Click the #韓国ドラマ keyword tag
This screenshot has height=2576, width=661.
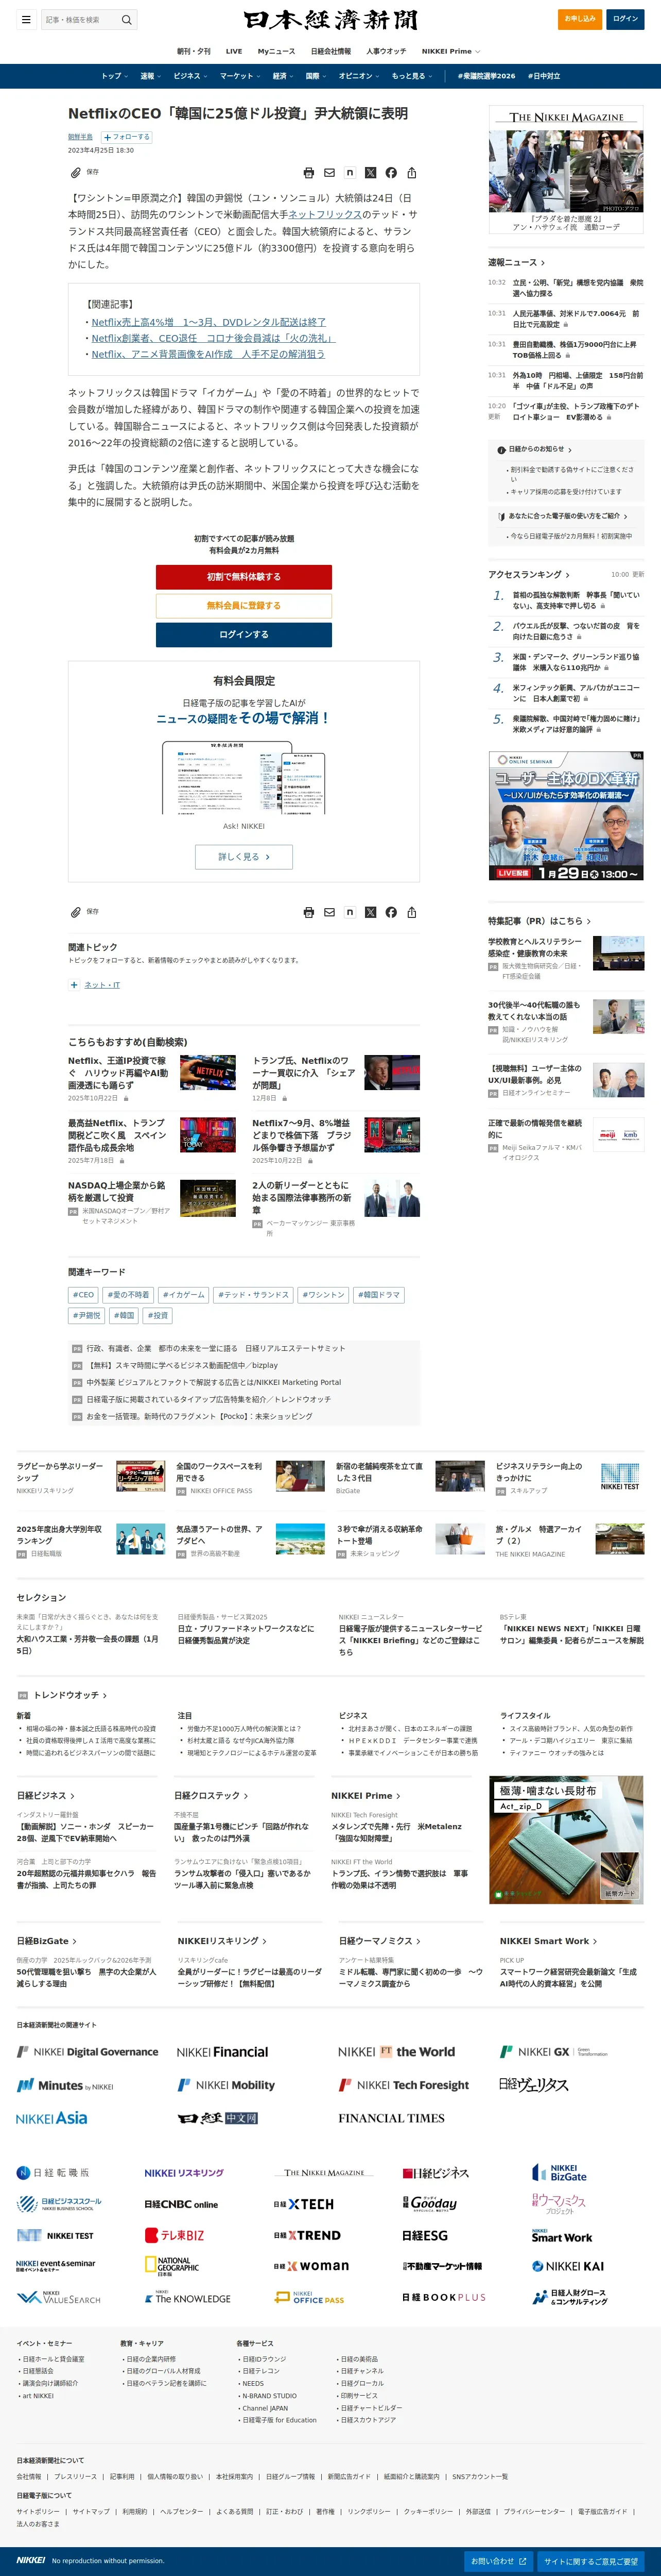pos(378,1295)
